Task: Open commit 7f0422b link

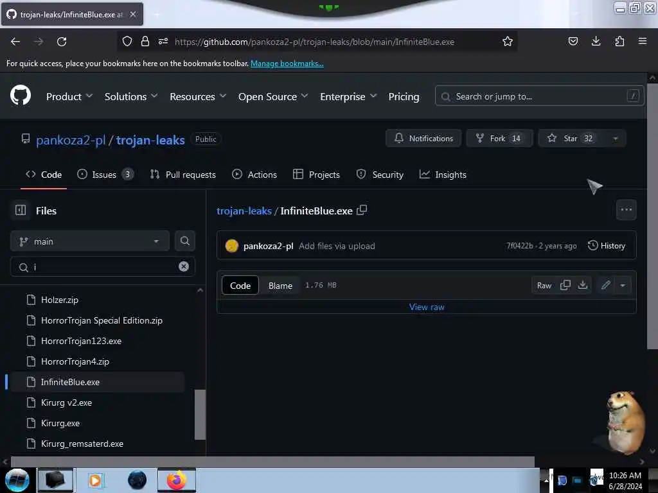Action: coord(519,246)
